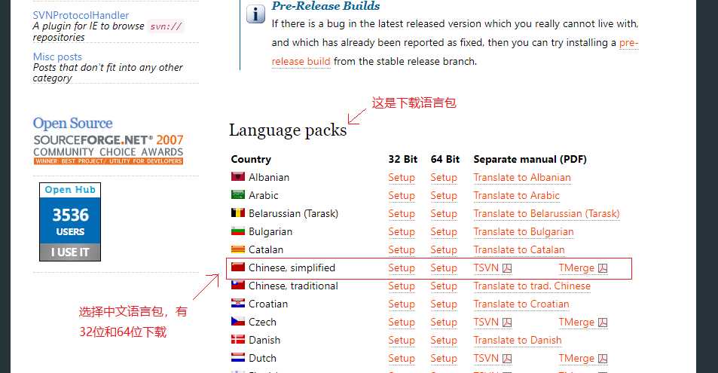This screenshot has width=718, height=373.
Task: Click PDF icon beside Dutch TSVN
Action: tap(507, 359)
